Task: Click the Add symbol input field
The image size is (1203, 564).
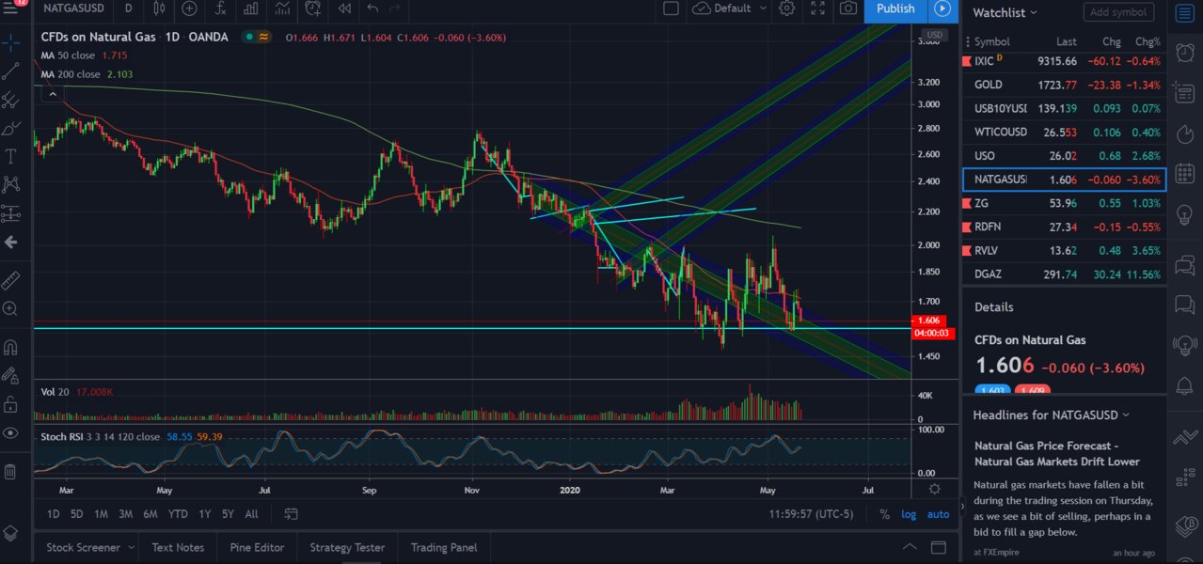Action: tap(1118, 12)
